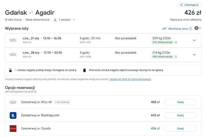Click the 445 zł price
This screenshot has height=137, width=206.
[155, 115]
